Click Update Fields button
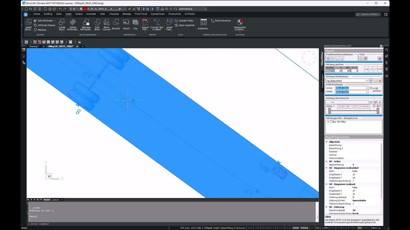410x230 pixels. coord(184,20)
